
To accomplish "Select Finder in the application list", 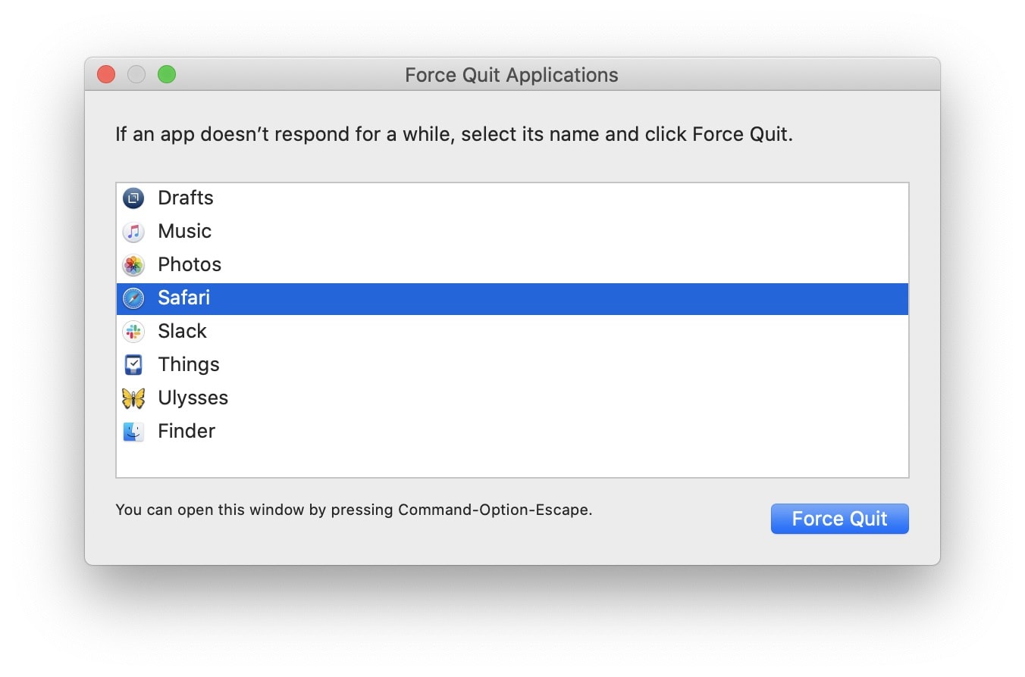I will coord(187,432).
